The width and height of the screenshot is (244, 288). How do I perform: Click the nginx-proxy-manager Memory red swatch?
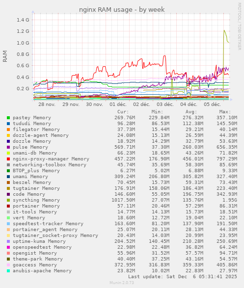[x=8, y=159]
